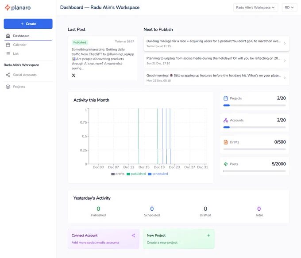The height and width of the screenshot is (258, 301).
Task: Open the Social Accounts page
Action: tap(28, 75)
